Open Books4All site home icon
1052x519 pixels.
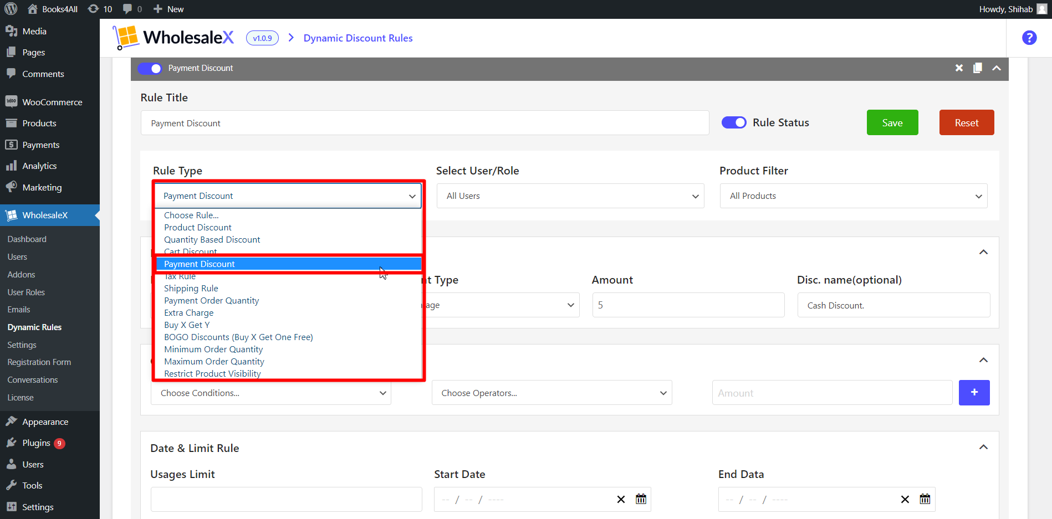pos(32,9)
